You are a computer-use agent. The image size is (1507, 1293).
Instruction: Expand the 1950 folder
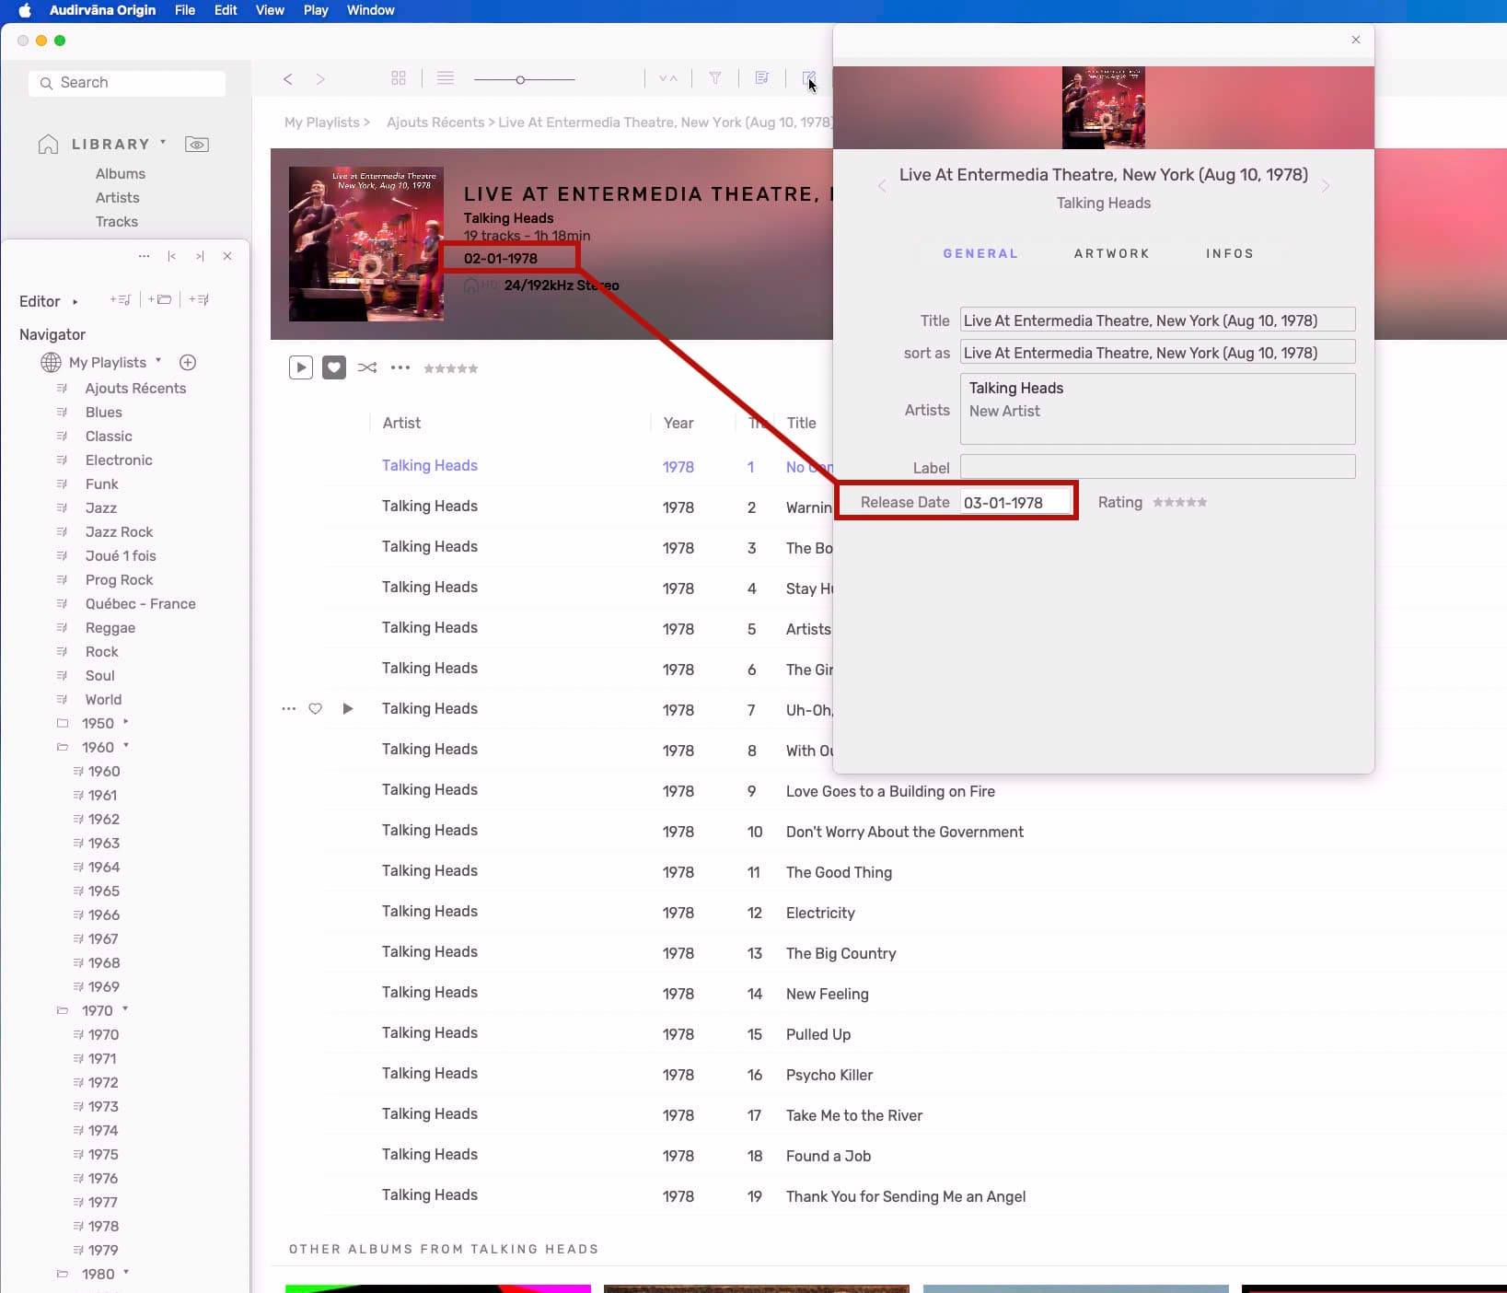point(126,722)
